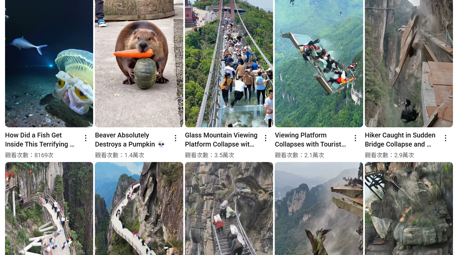
Task: Open 'Viewing Platform Collapses with Tourists' title link
Action: tap(310, 140)
